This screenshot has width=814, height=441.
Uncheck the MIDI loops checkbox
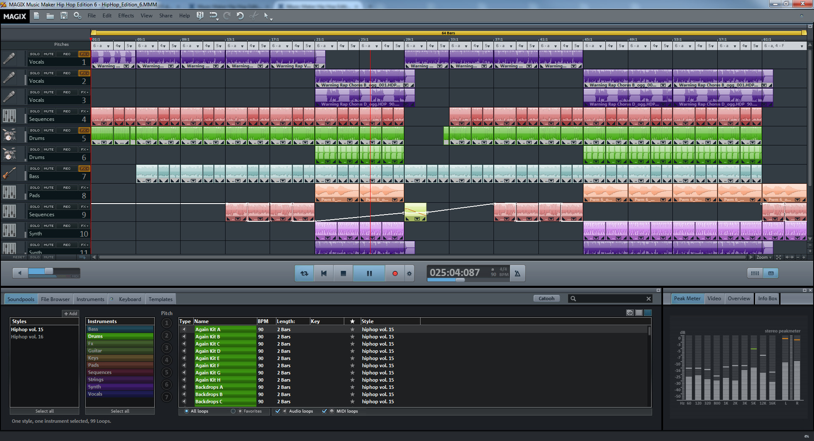(325, 411)
